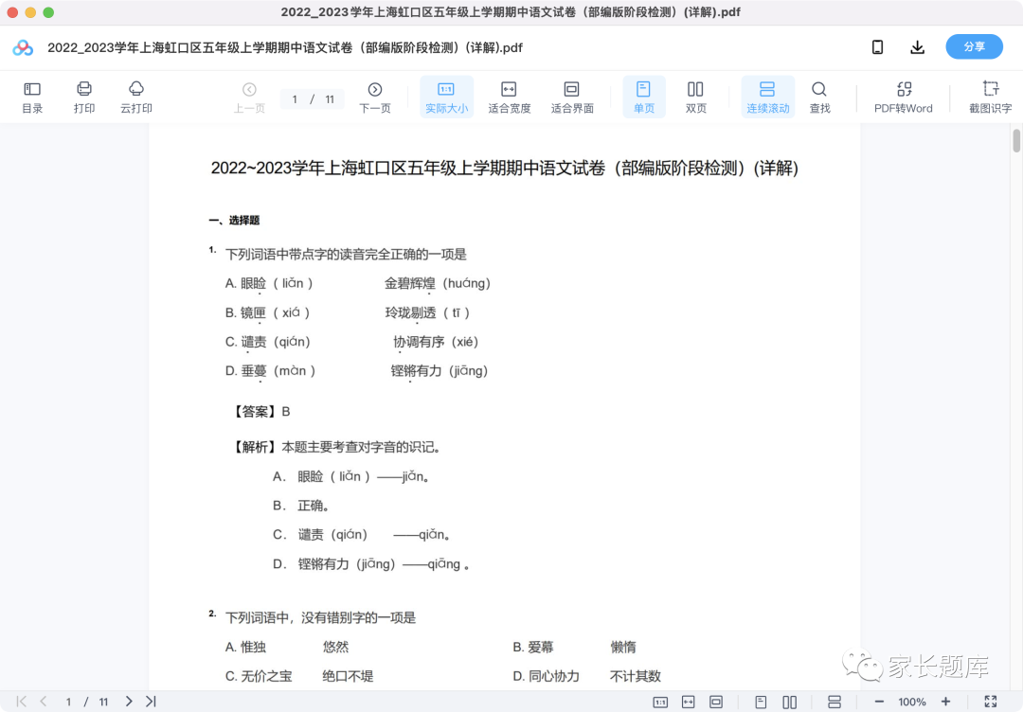Image resolution: width=1023 pixels, height=712 pixels.
Task: Click the vertical scrollbar thumb
Action: pos(1015,141)
